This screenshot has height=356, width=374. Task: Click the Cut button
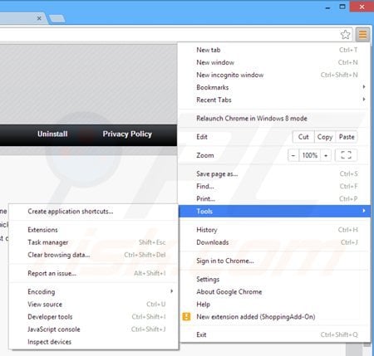pyautogui.click(x=303, y=137)
